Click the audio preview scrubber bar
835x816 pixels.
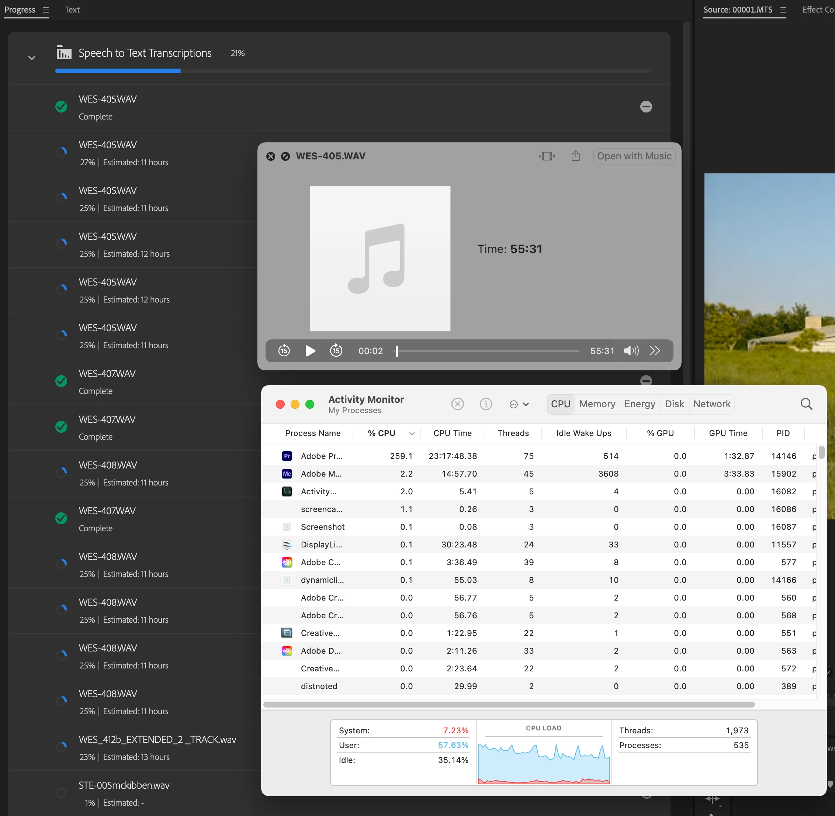pos(488,351)
